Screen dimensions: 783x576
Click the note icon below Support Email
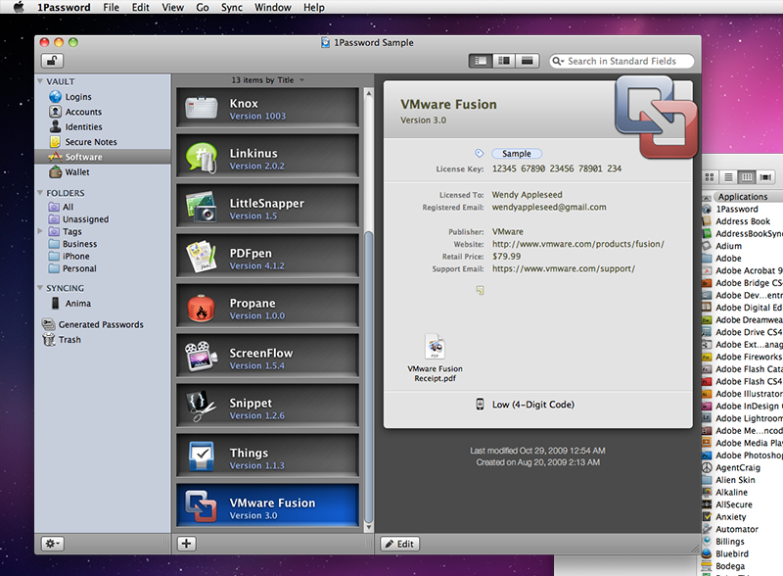[x=480, y=290]
